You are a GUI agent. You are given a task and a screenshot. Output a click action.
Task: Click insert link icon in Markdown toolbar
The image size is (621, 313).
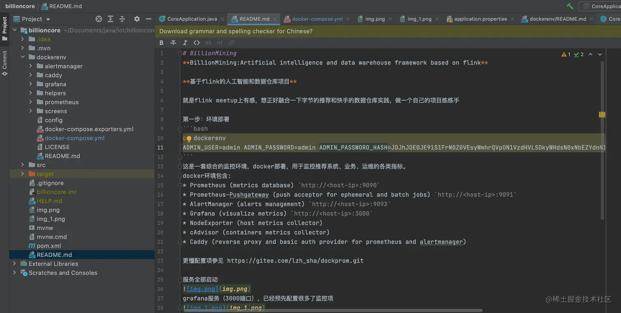(x=232, y=43)
